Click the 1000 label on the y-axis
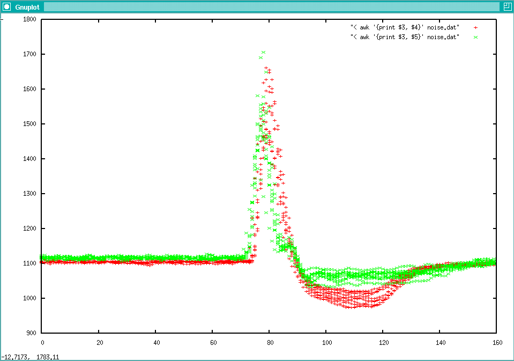 click(29, 298)
